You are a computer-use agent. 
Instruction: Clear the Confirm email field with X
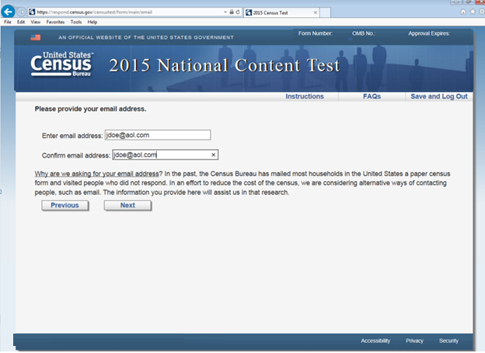click(x=213, y=154)
